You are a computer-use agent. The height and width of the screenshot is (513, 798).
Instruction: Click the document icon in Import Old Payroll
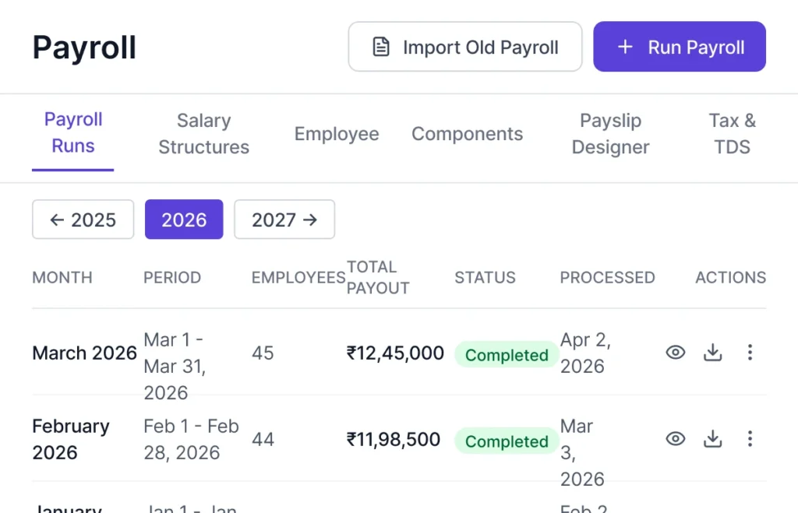(x=380, y=47)
